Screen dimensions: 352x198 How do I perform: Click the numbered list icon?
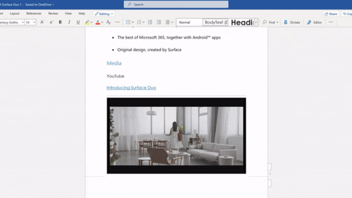(139, 22)
